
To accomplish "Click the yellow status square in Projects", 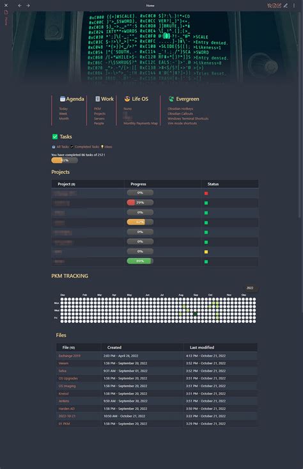I will 206,252.
